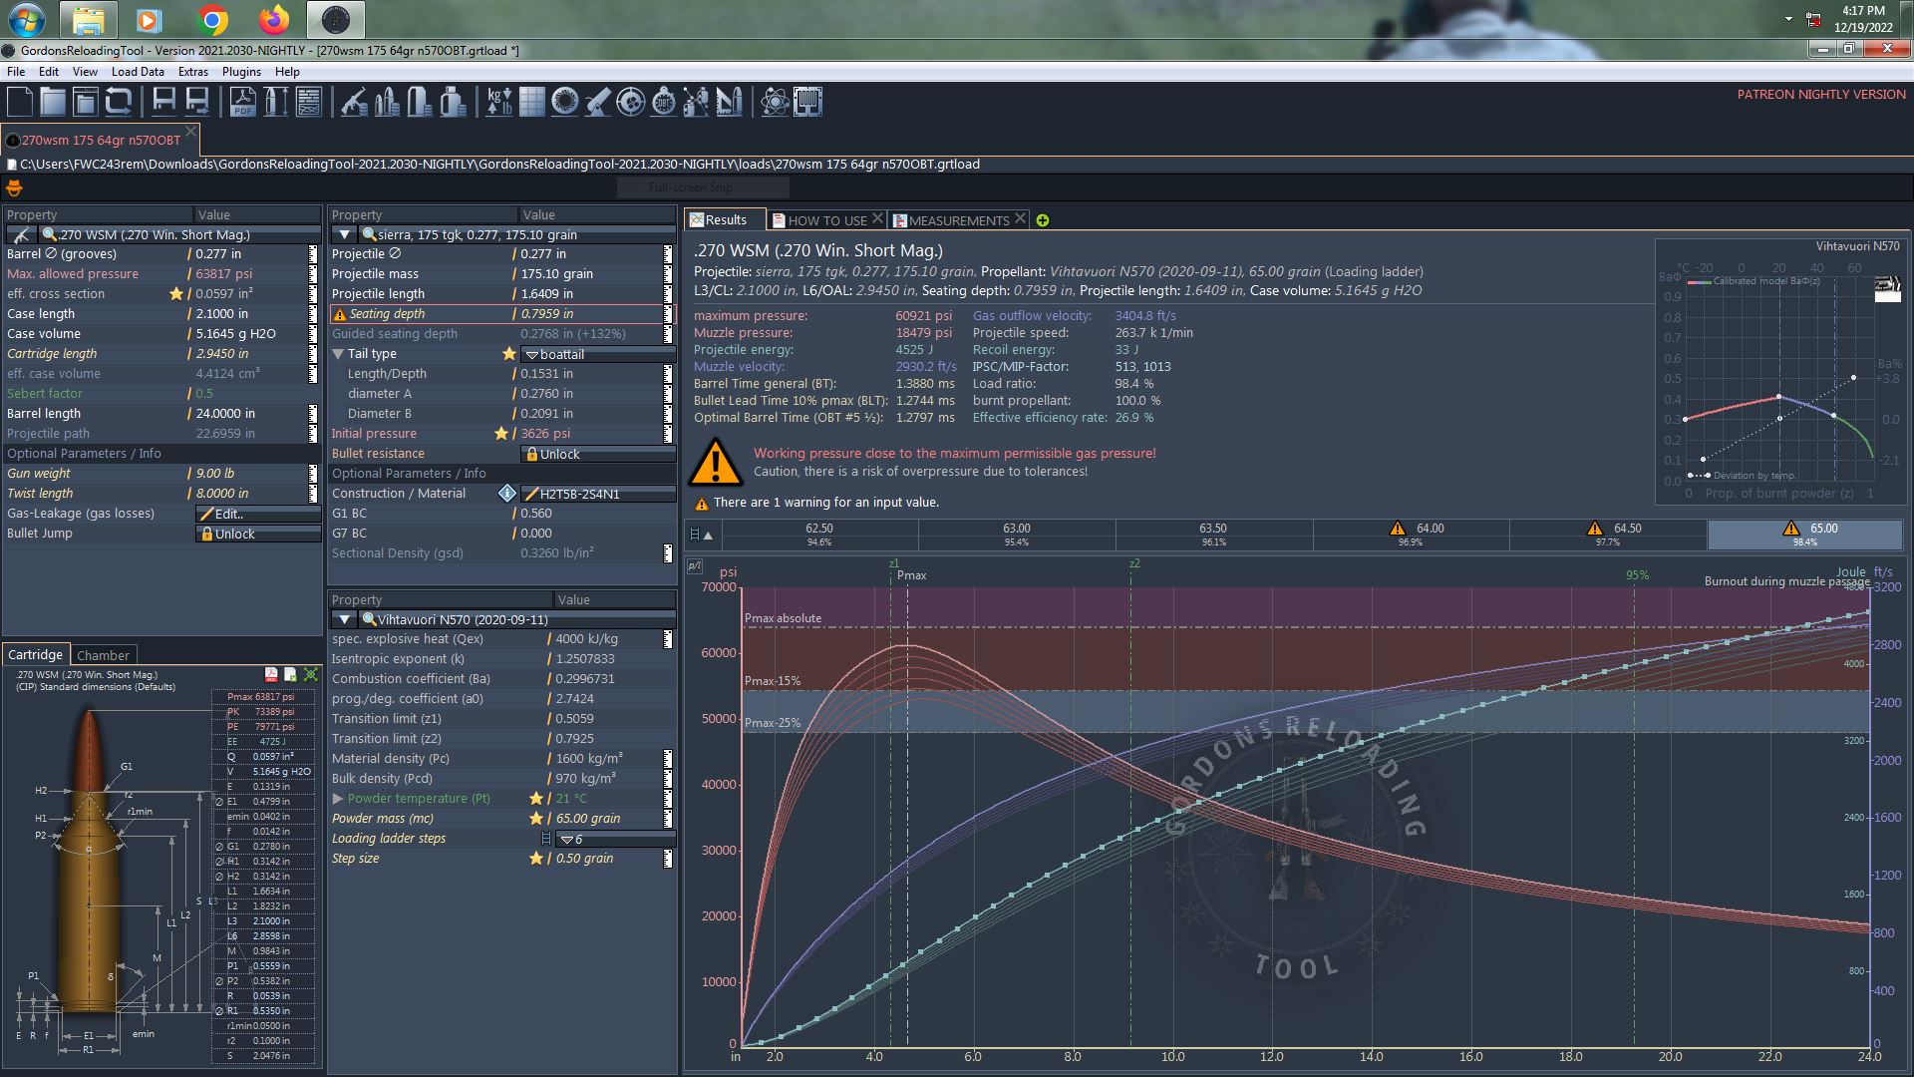Viewport: 1914px width, 1077px height.
Task: Select the 64.50 grain ladder step
Action: pyautogui.click(x=1608, y=535)
